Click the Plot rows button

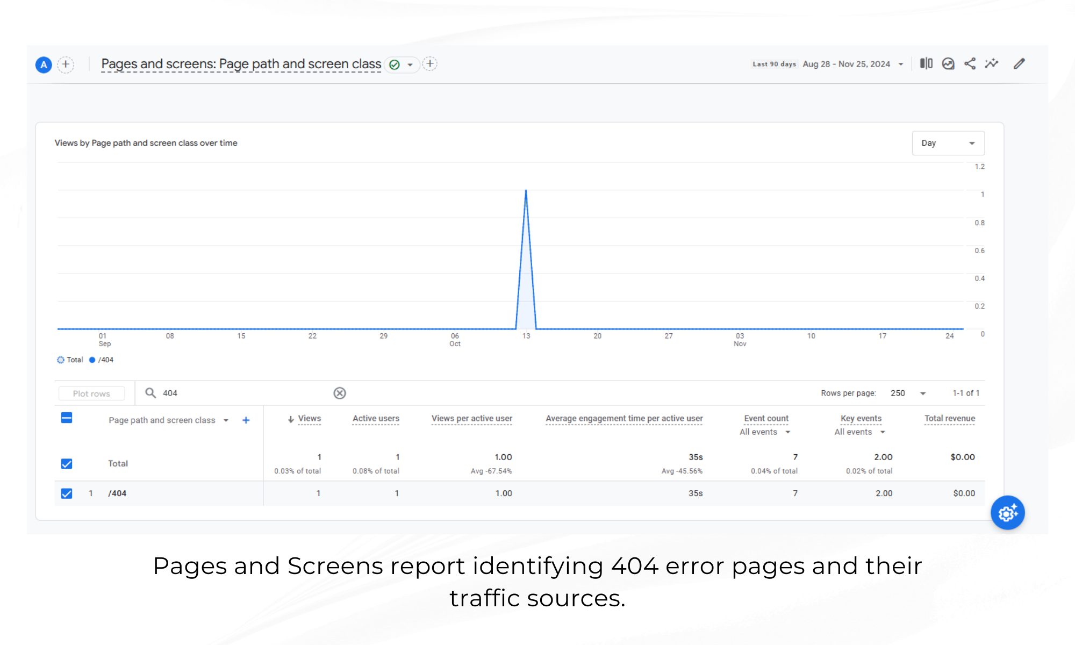click(x=91, y=393)
